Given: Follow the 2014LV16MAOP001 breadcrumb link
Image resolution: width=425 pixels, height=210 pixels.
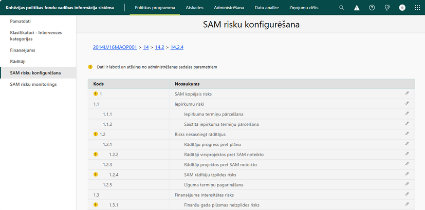Looking at the screenshot, I should [115, 47].
